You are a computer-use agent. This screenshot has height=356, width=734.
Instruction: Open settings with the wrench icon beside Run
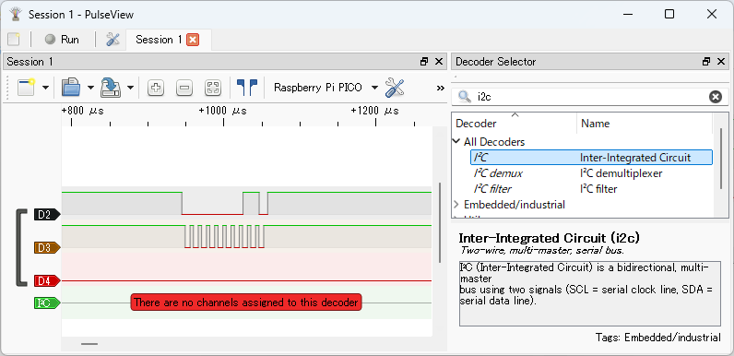tap(112, 40)
